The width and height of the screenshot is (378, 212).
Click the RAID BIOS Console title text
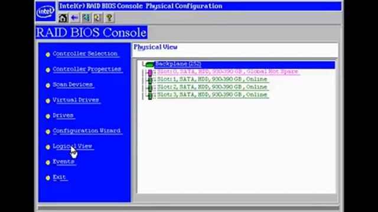coord(92,32)
